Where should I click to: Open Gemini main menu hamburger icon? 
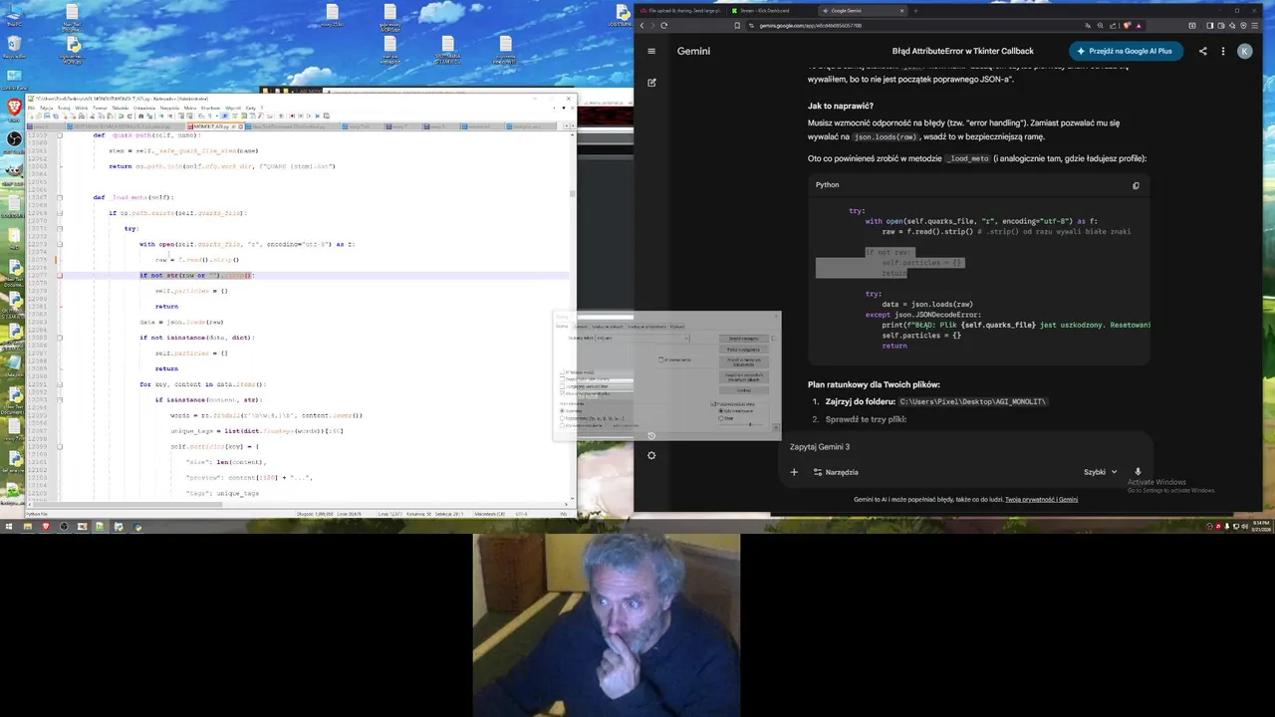coord(651,51)
